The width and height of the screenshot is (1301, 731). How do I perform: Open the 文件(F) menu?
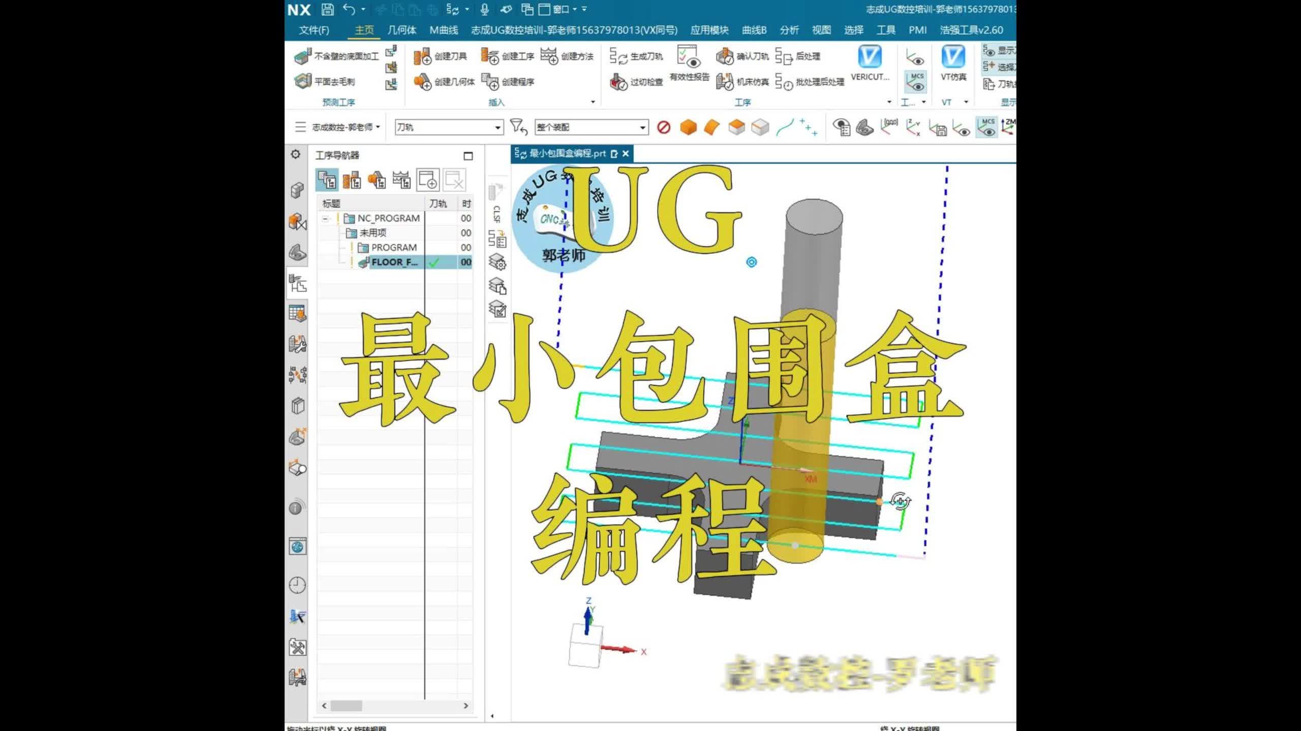coord(314,30)
